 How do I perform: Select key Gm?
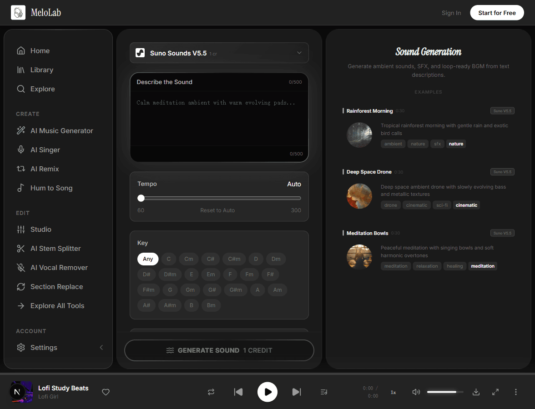tap(190, 290)
